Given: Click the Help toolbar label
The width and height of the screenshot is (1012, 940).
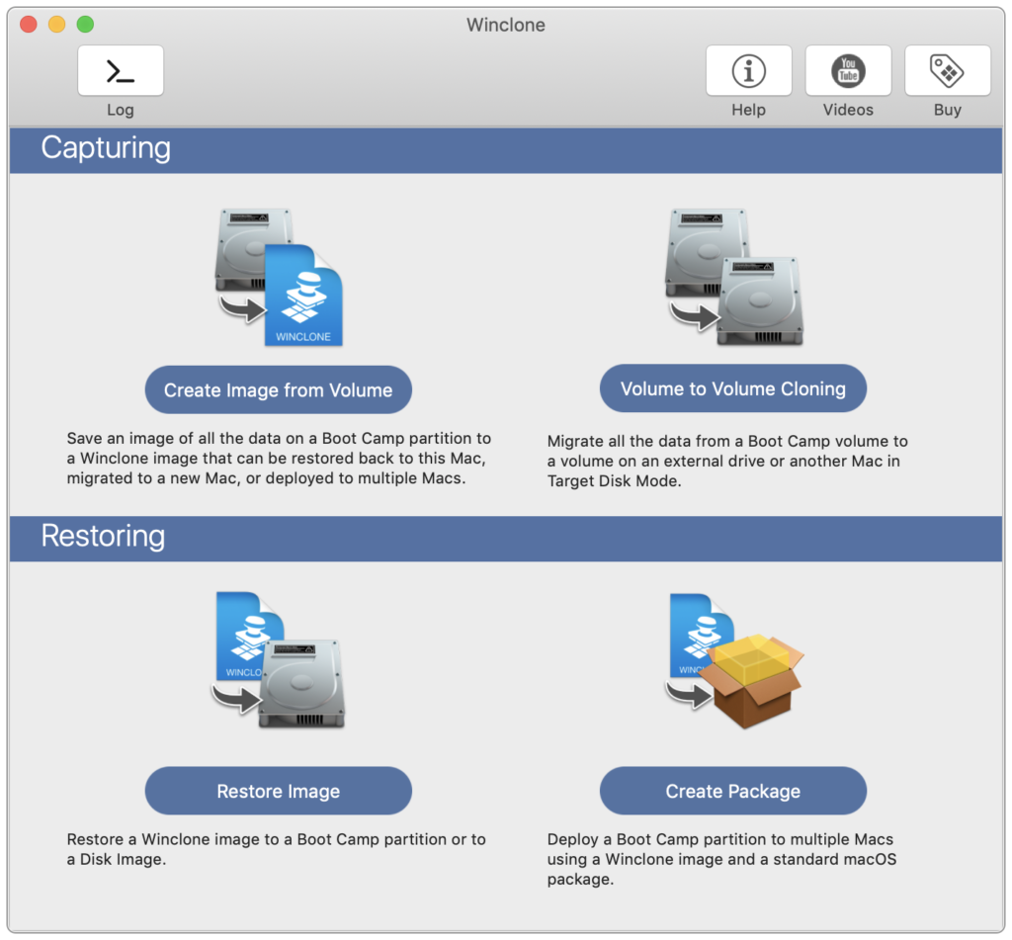Looking at the screenshot, I should coord(748,110).
